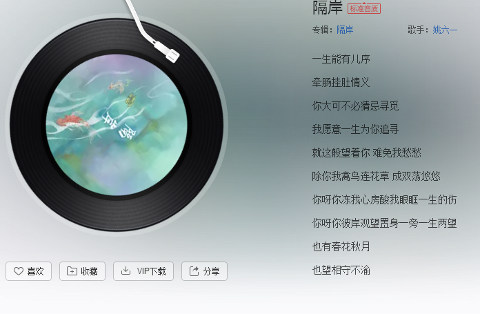Select the lyric line 一生能有几序
The height and width of the screenshot is (314, 480).
tap(341, 59)
